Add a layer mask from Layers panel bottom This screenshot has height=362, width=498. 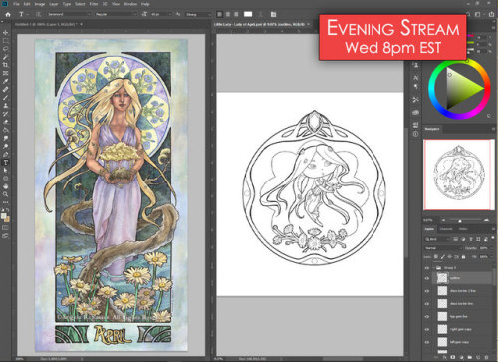point(453,357)
